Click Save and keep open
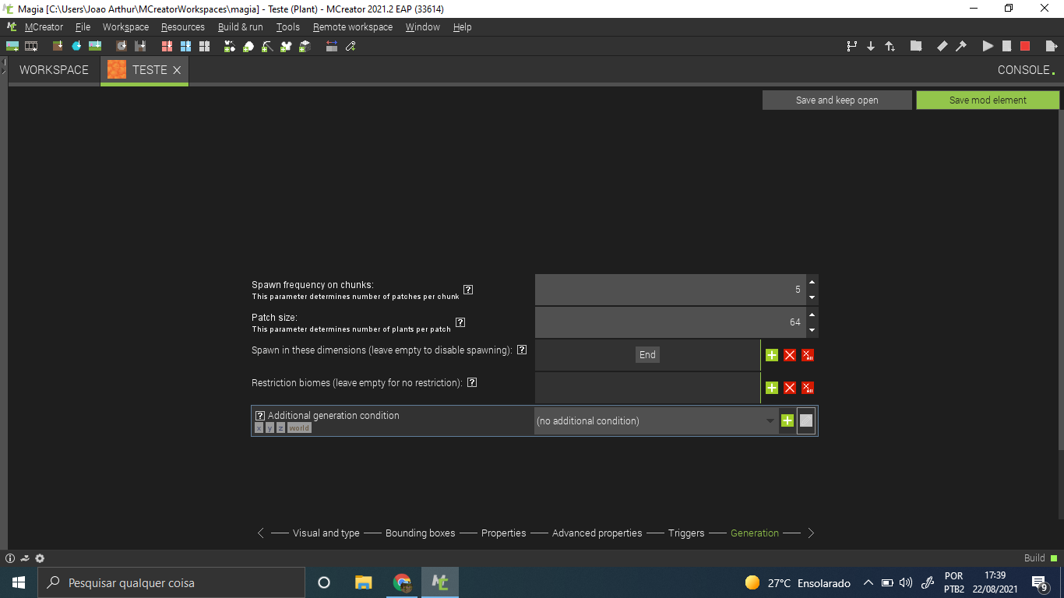The height and width of the screenshot is (598, 1064). [x=837, y=100]
